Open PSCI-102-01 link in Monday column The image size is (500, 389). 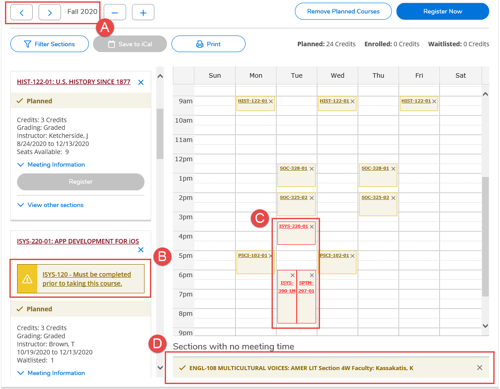click(x=253, y=255)
